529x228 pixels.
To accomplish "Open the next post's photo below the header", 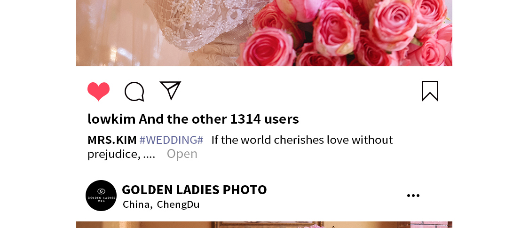I will [264, 225].
